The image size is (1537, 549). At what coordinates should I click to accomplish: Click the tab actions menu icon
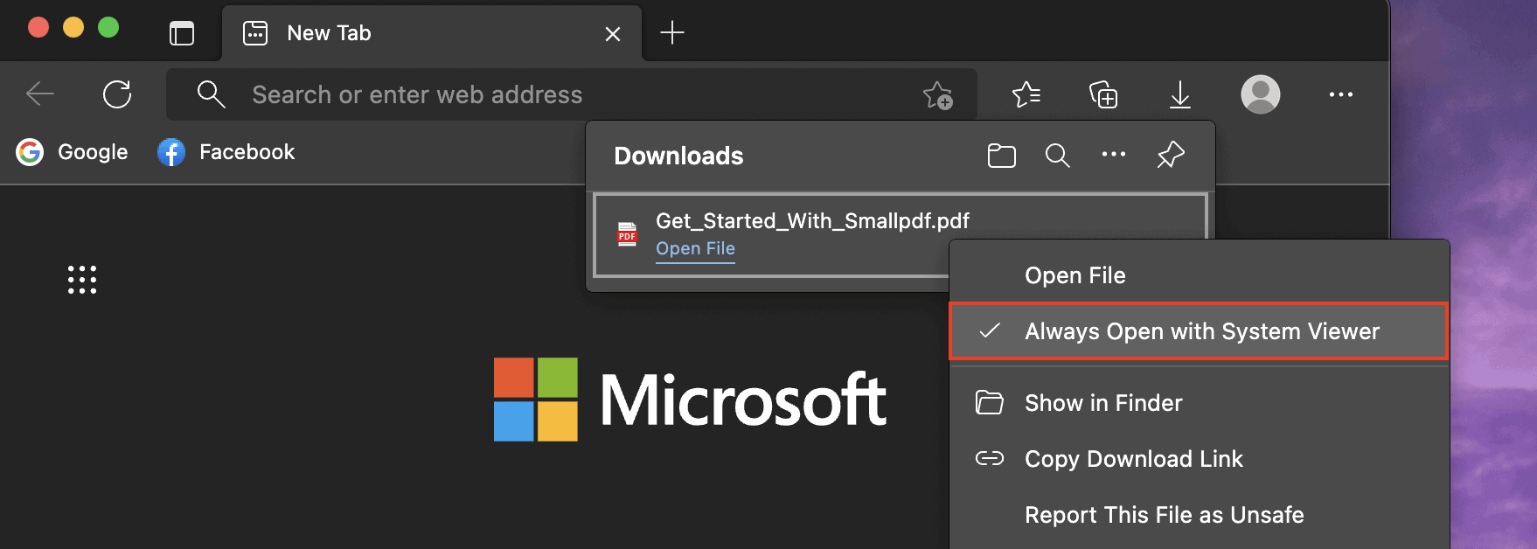coord(182,33)
